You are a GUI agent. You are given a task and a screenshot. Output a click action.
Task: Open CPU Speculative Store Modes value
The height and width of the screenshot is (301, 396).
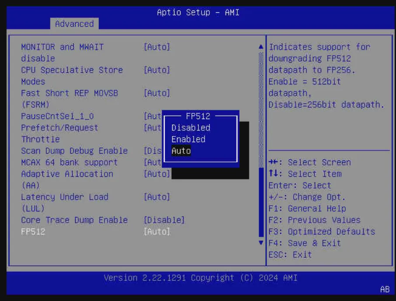(156, 70)
